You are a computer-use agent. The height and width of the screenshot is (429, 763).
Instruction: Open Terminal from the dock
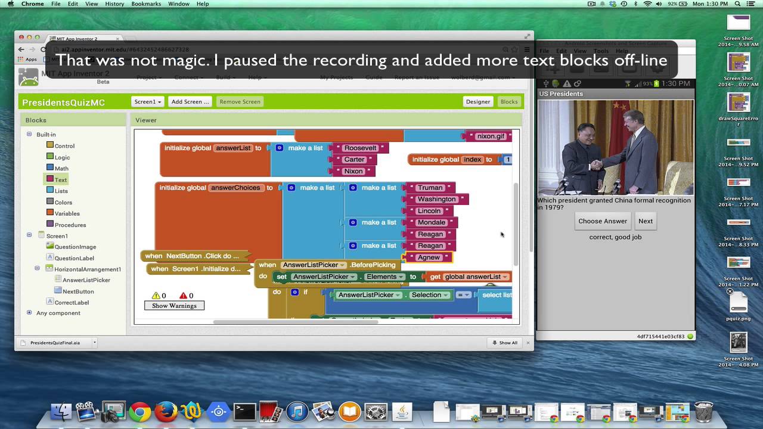[x=244, y=412]
